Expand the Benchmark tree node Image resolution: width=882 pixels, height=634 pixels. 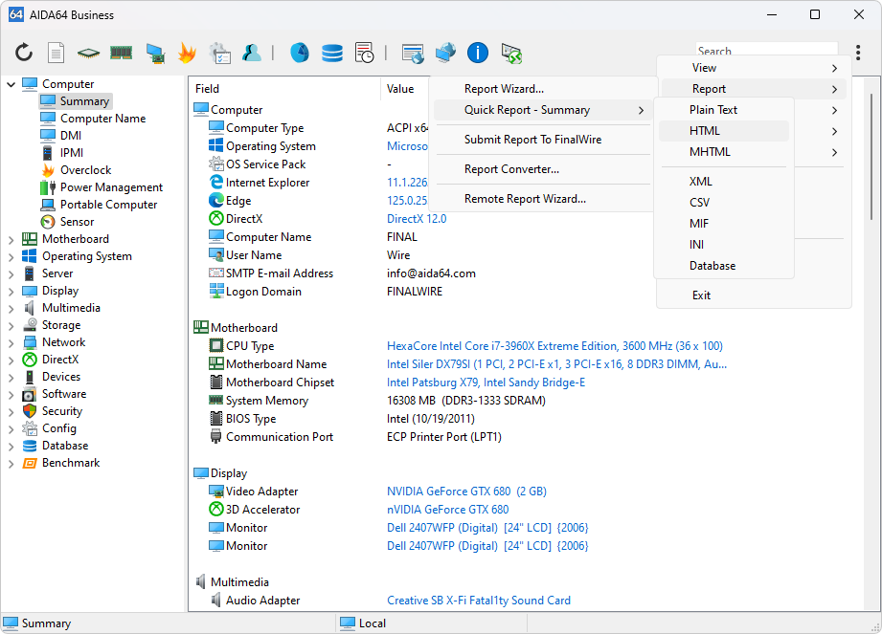pyautogui.click(x=11, y=463)
